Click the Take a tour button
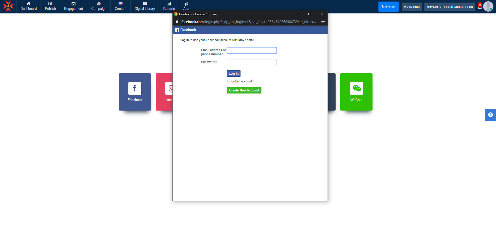The image size is (496, 241). pyautogui.click(x=388, y=7)
